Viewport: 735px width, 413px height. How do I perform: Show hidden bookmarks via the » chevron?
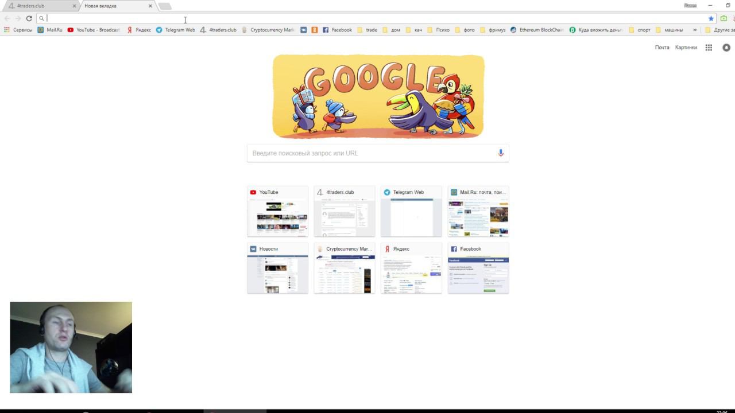695,30
